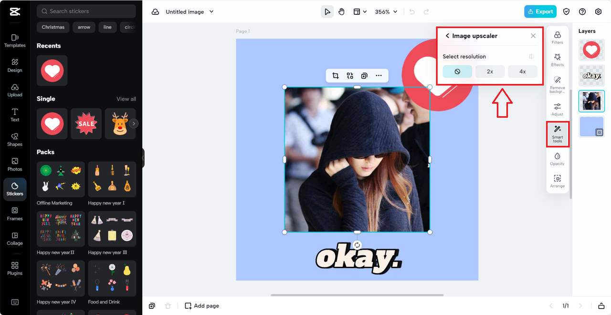Collapse the left stickers panel handle
Screen dimensions: 611x315
143,158
